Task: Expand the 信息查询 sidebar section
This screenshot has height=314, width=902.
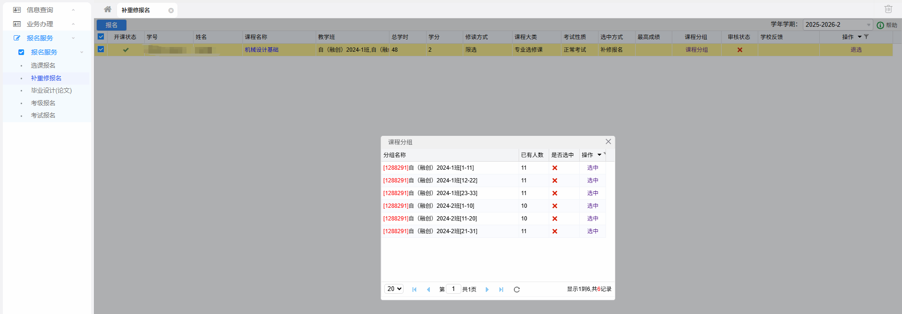Action: (x=40, y=10)
